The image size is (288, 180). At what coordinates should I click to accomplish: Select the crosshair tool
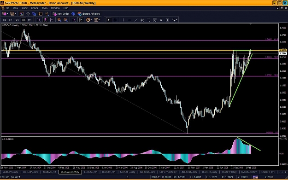click(115, 20)
